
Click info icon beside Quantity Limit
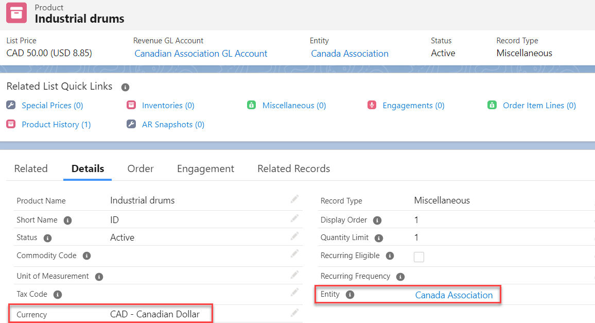pos(379,238)
